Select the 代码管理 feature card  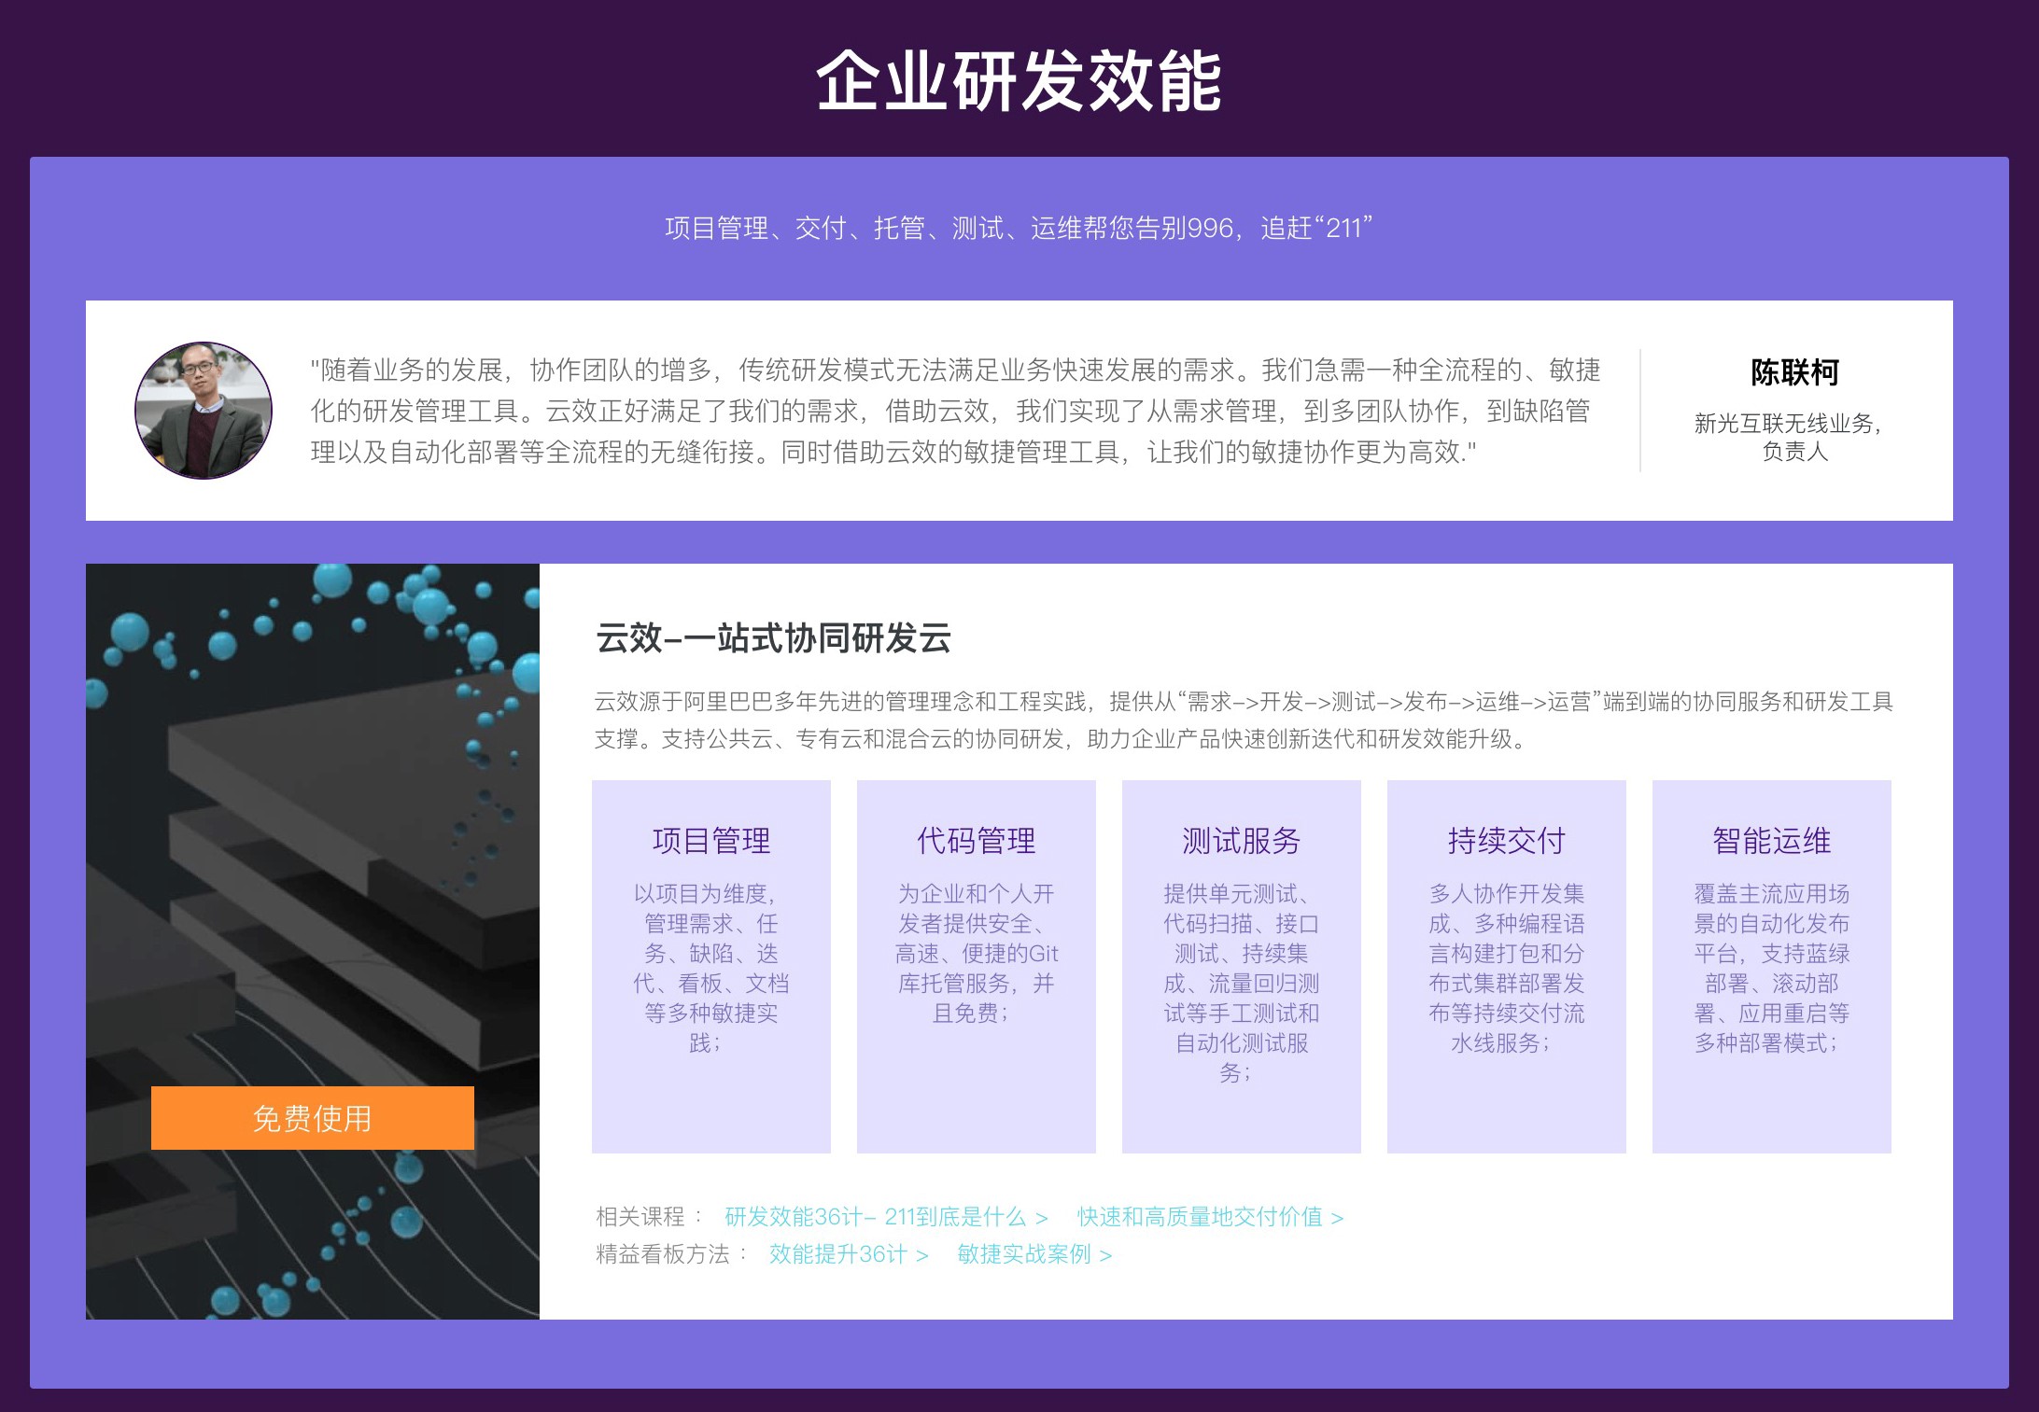[975, 966]
